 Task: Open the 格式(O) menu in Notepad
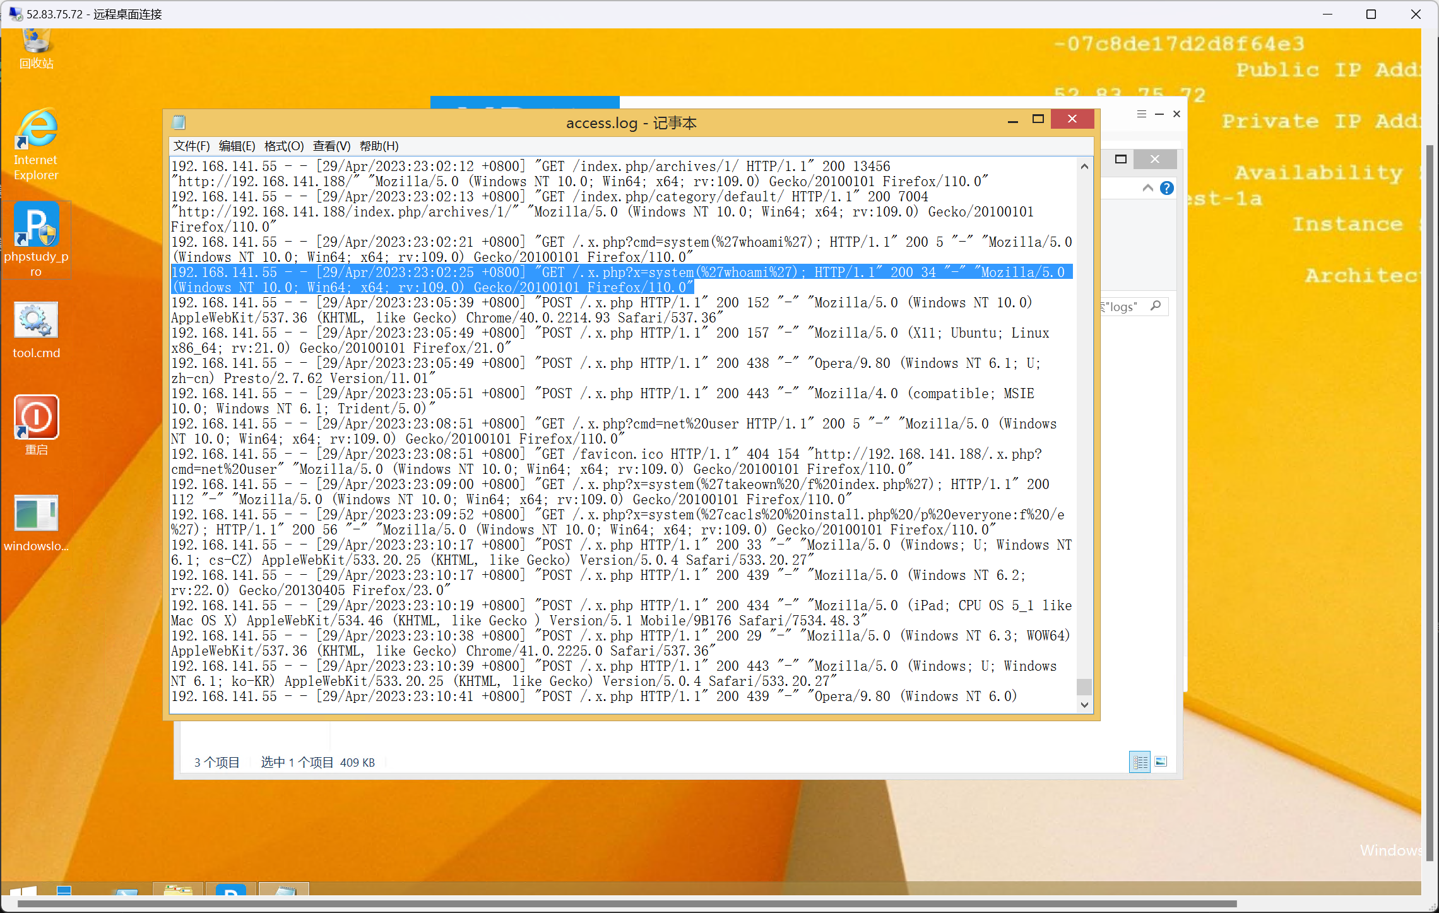pyautogui.click(x=284, y=146)
